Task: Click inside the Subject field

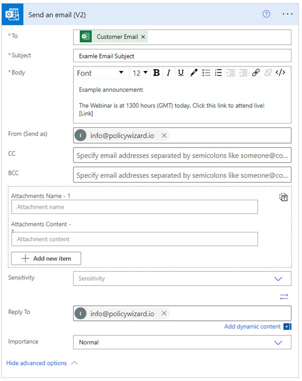Action: pyautogui.click(x=183, y=56)
